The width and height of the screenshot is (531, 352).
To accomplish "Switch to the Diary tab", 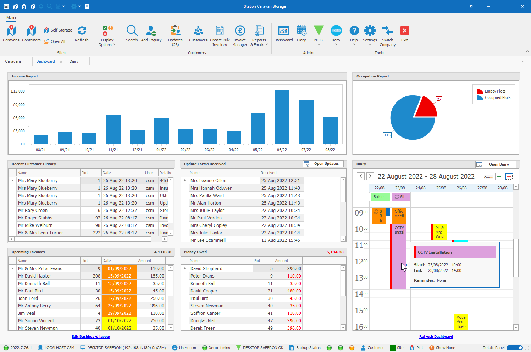I will [x=74, y=61].
